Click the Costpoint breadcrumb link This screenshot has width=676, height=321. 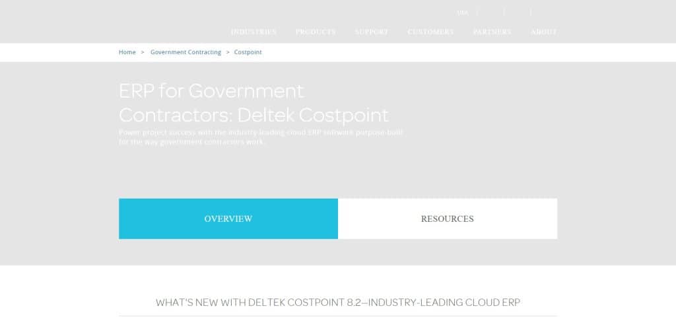click(248, 52)
